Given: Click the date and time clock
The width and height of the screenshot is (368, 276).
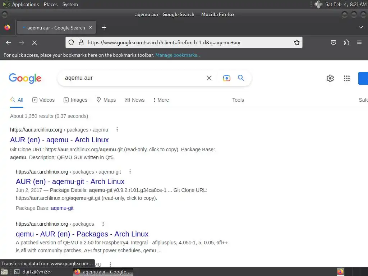Looking at the screenshot, I should point(346,4).
